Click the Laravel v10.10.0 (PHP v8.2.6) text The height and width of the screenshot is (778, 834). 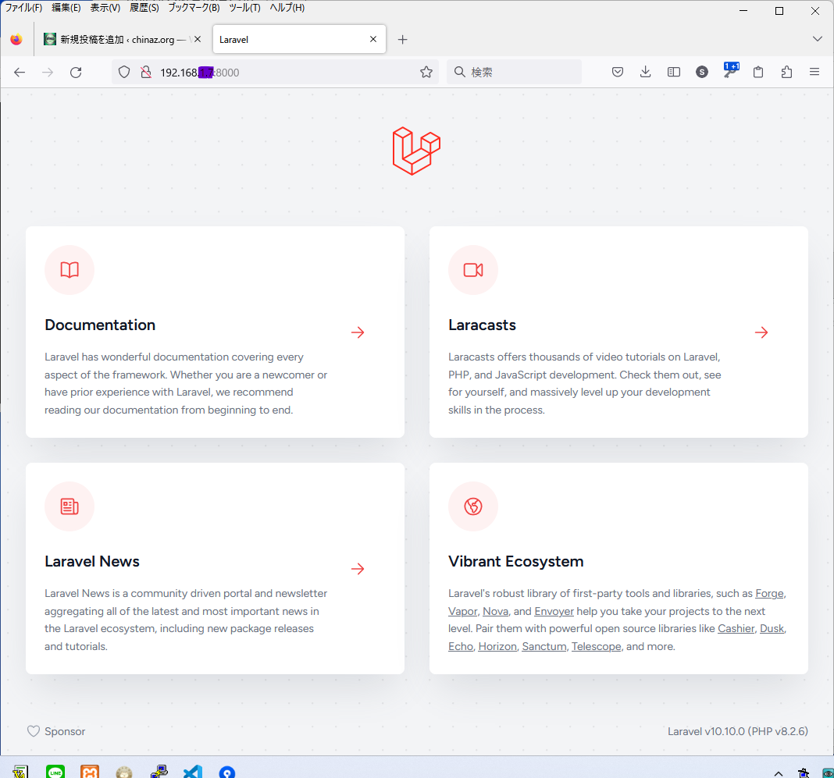point(738,732)
